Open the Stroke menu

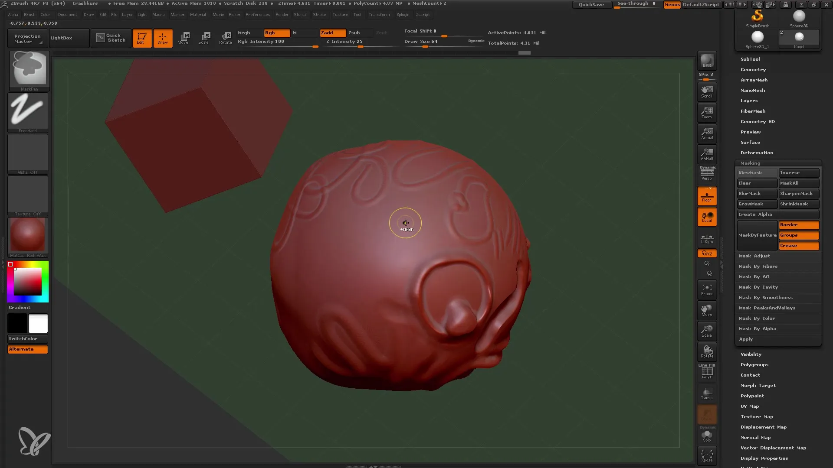(320, 14)
